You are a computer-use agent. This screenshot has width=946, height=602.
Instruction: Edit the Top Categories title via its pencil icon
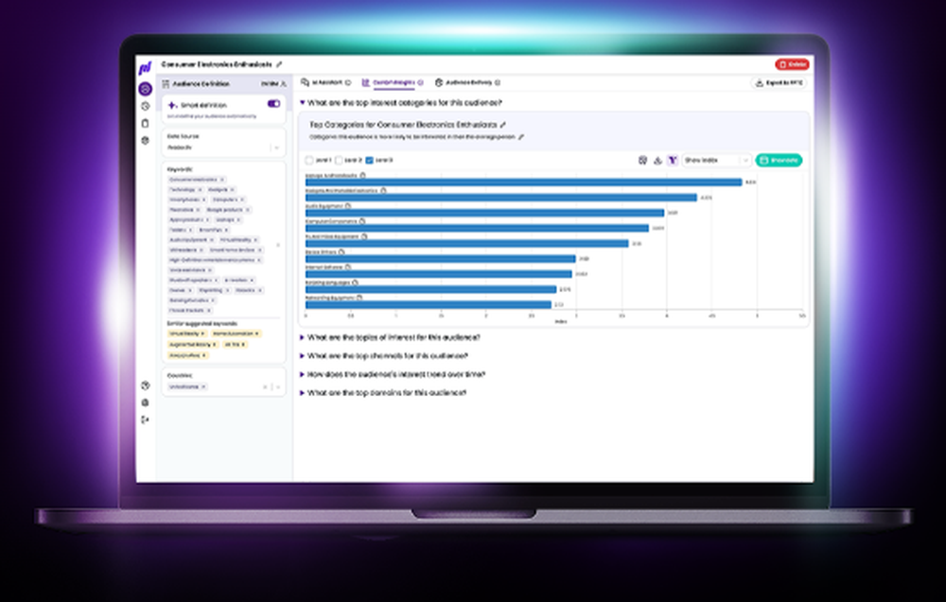[x=504, y=123]
